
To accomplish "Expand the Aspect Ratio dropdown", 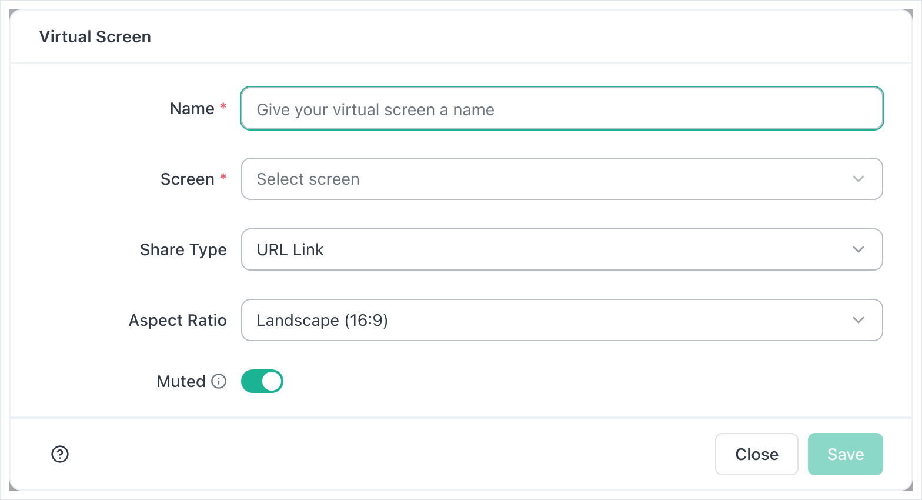I will coord(562,320).
